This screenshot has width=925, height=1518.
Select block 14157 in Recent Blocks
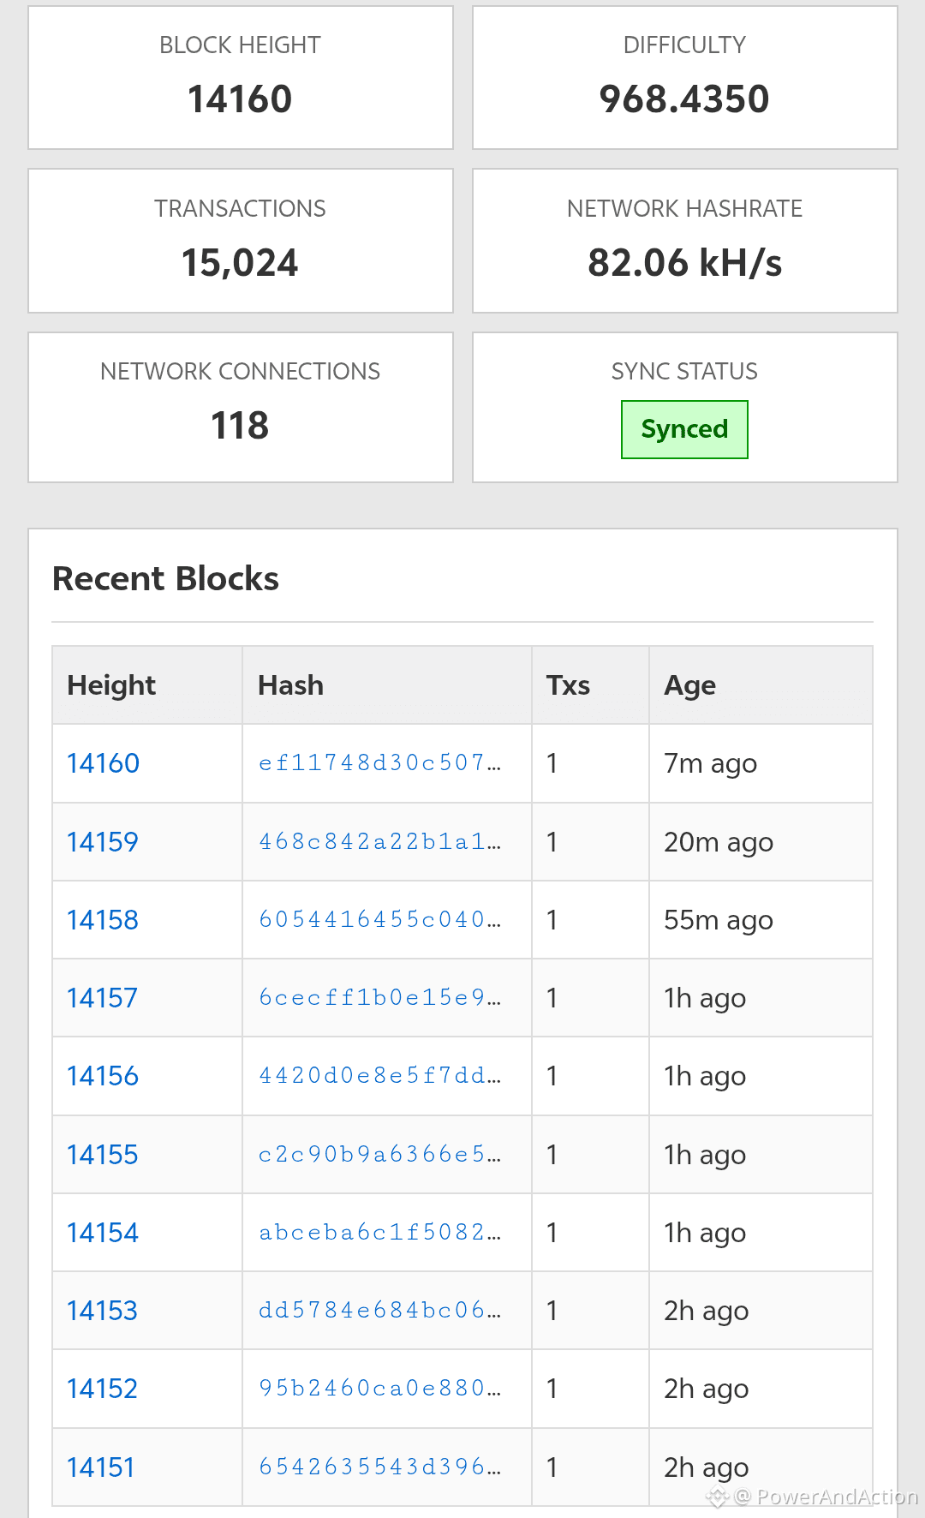click(103, 998)
